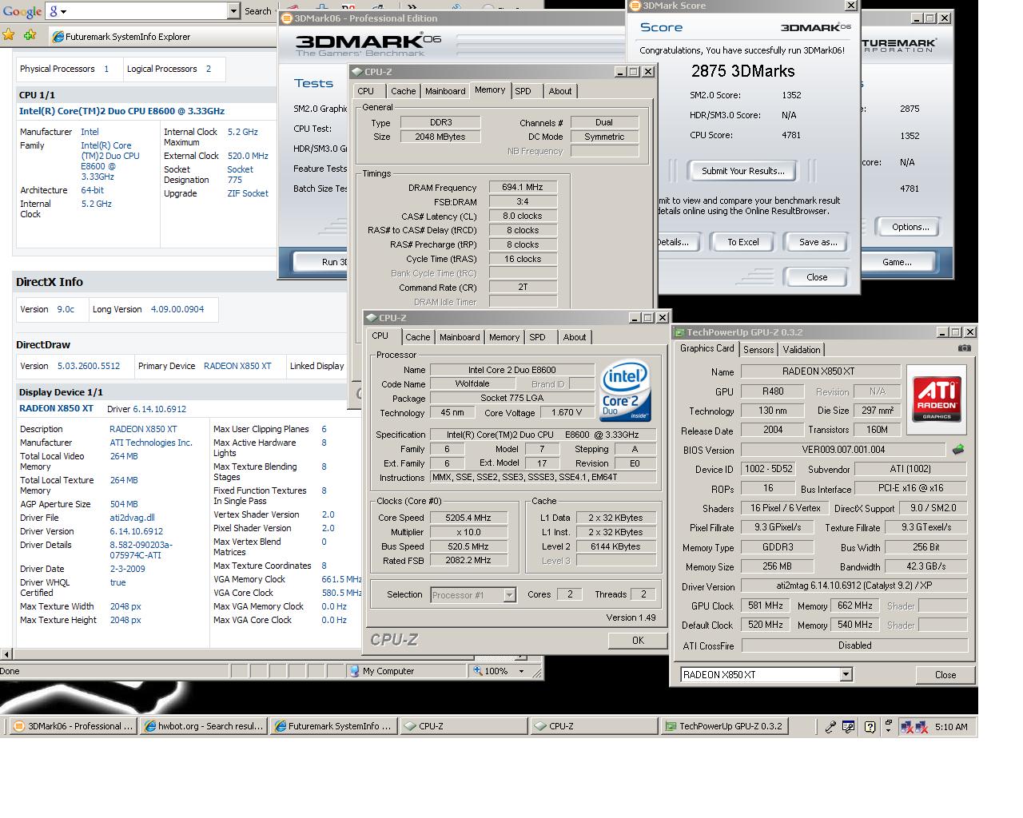Open the Processor #1 selection dropdown in CPU-Z
Viewport: 1023px width, 818px height.
[509, 595]
